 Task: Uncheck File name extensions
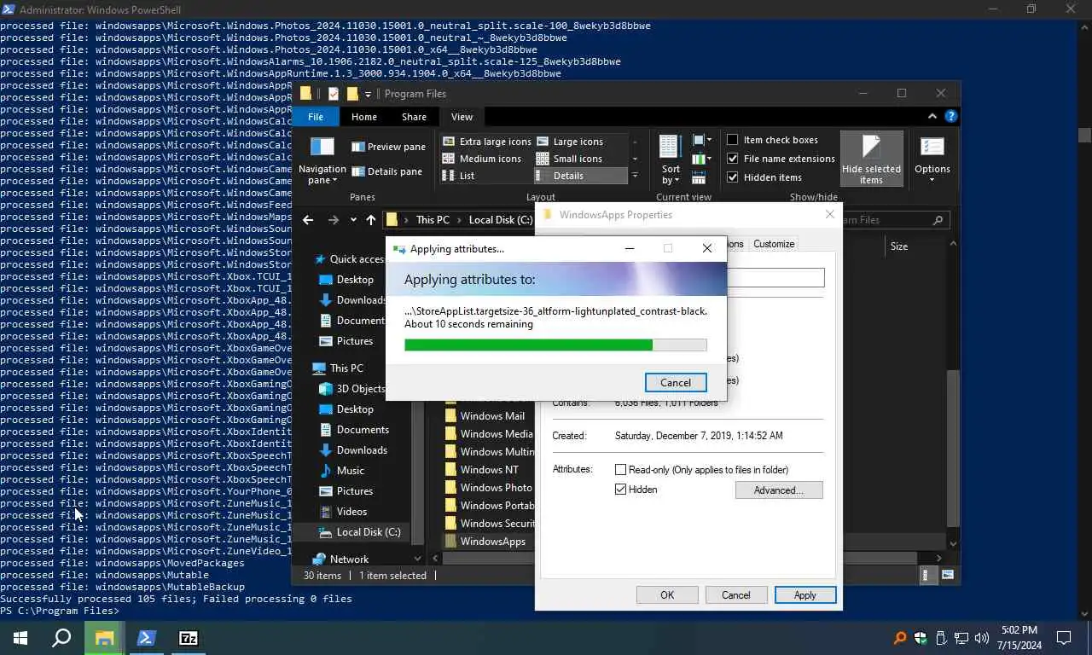point(732,159)
